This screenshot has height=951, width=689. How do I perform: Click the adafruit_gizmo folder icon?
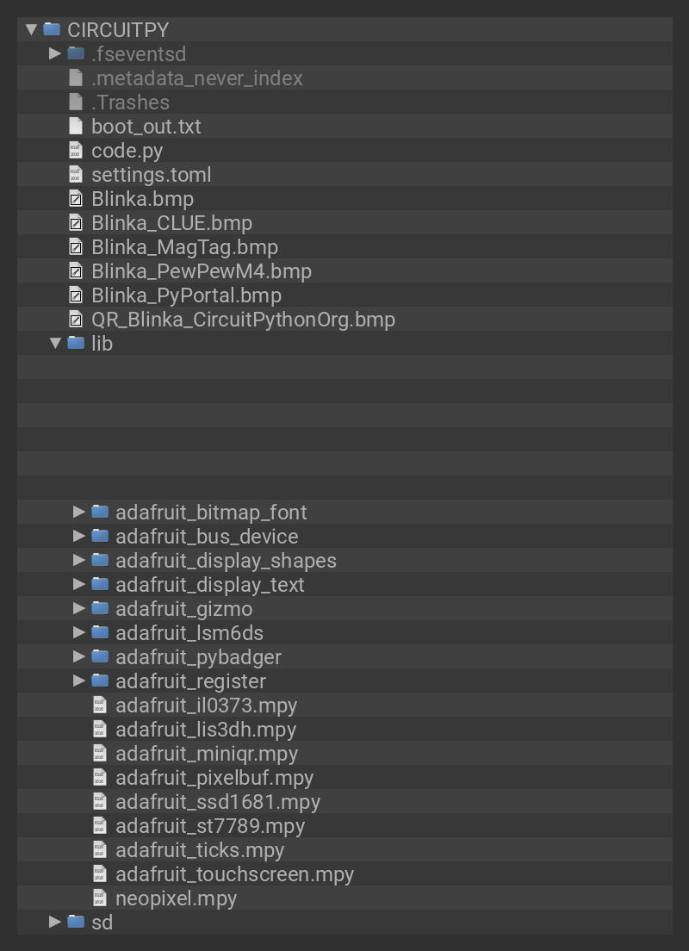coord(100,609)
